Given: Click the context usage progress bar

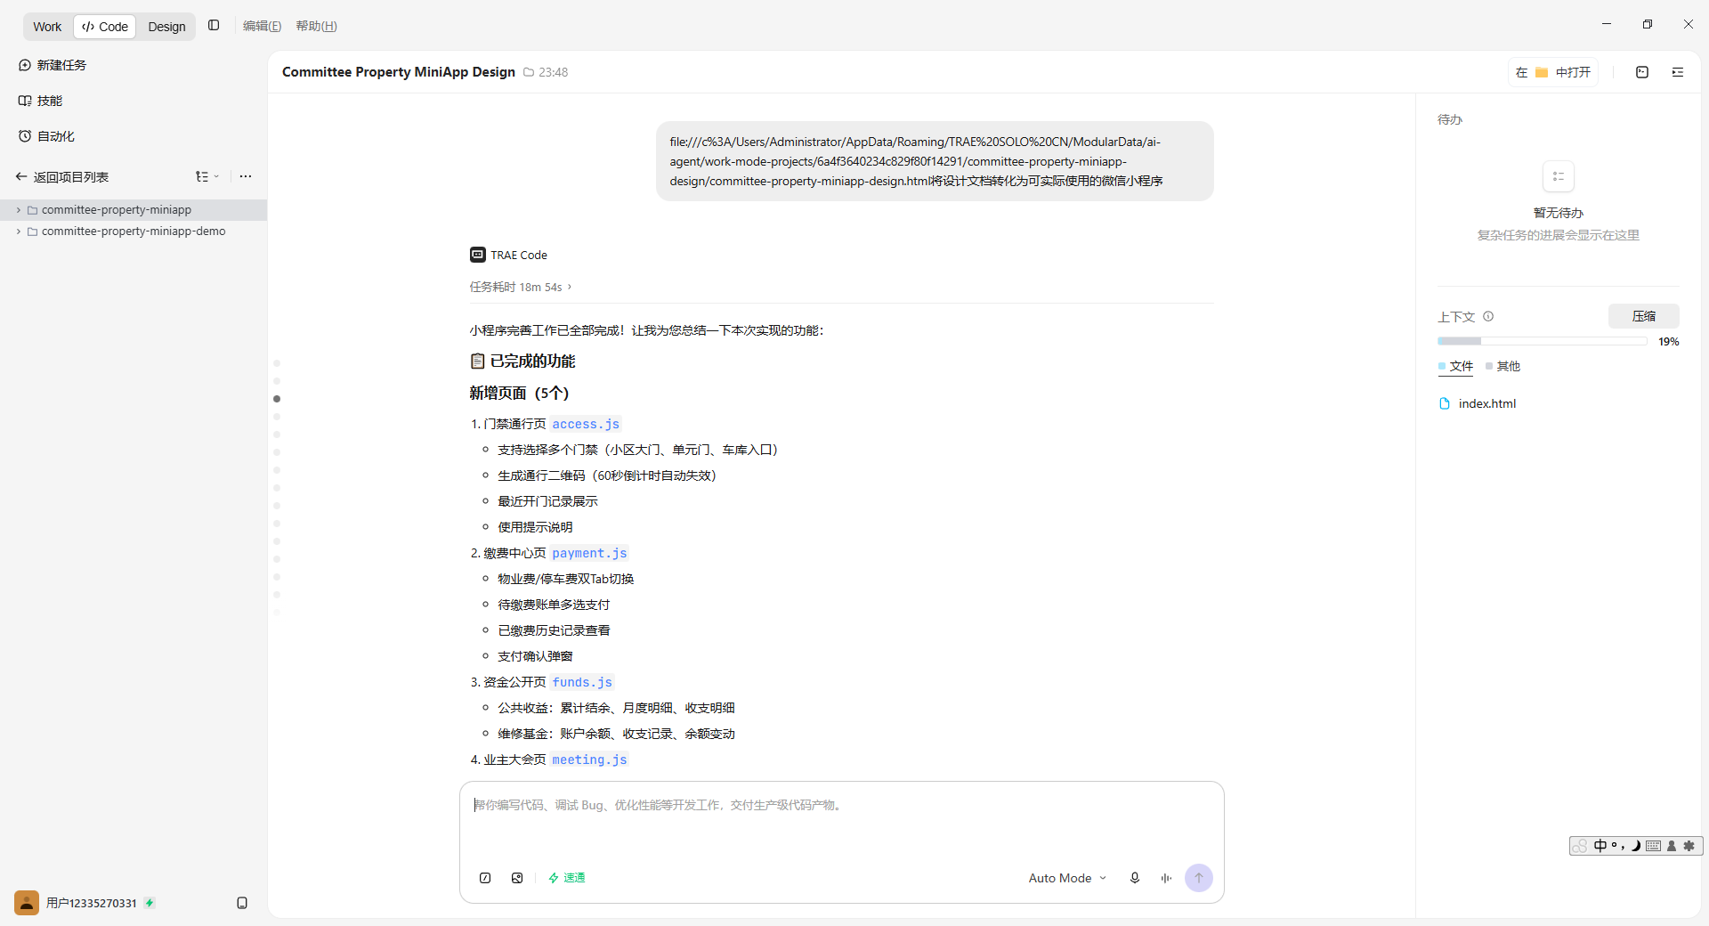Looking at the screenshot, I should pos(1542,341).
